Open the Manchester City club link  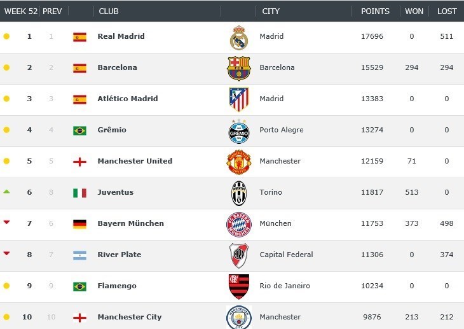[130, 317]
